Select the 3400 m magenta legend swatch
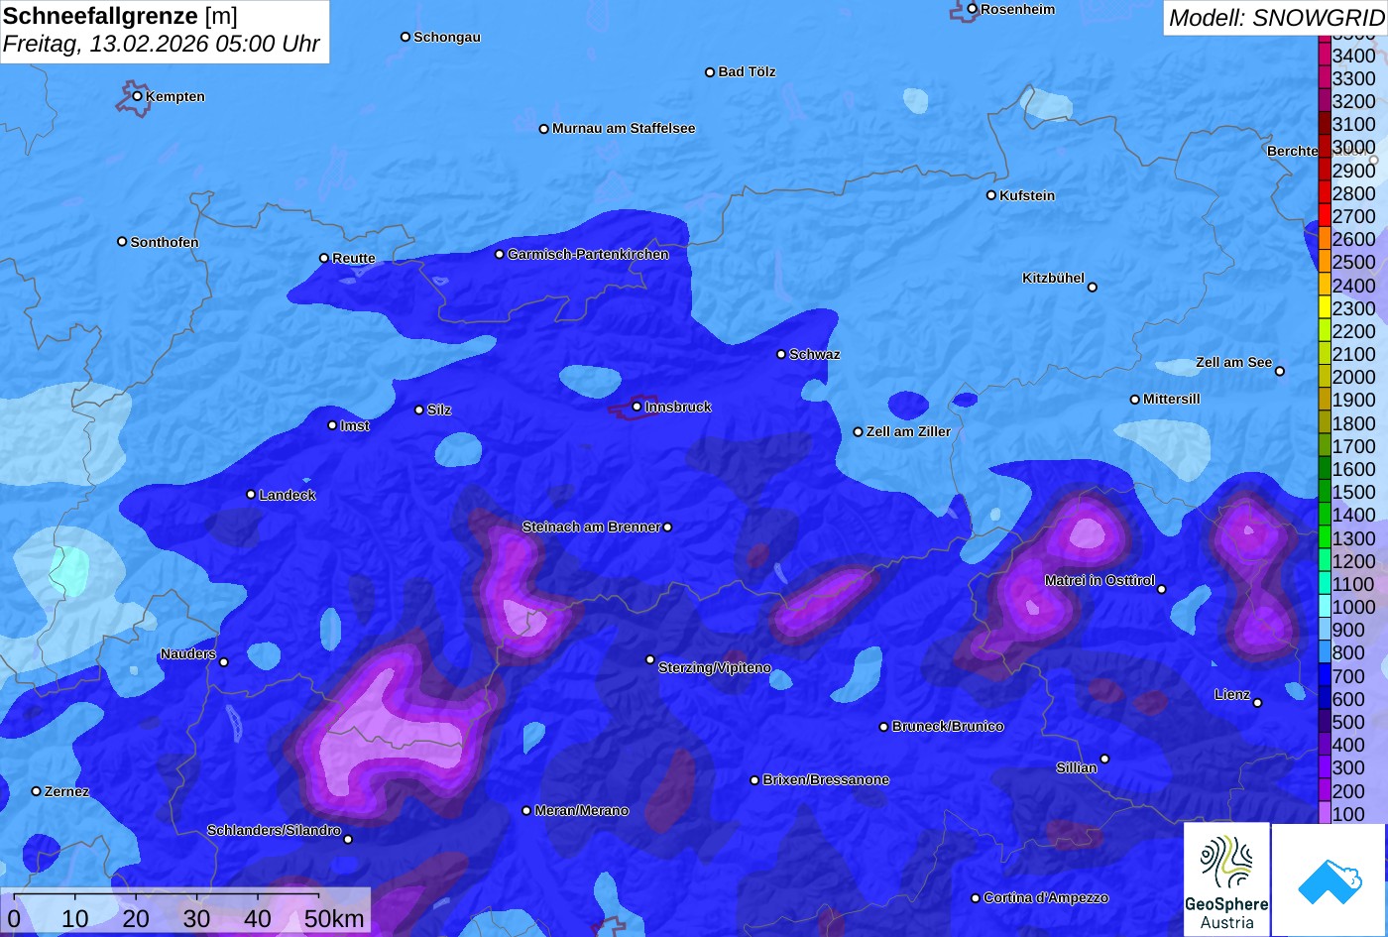Screen dimensions: 1388x937 (x=1325, y=55)
